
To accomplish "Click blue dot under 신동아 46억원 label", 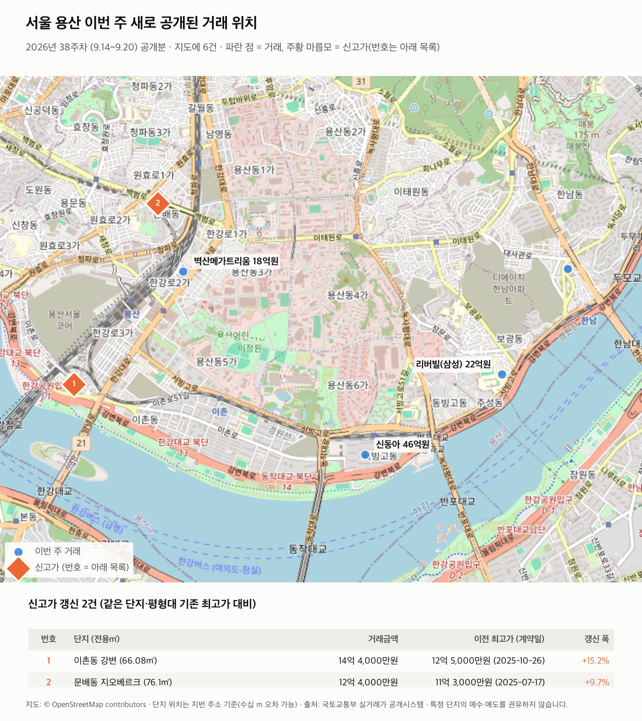I will point(365,454).
